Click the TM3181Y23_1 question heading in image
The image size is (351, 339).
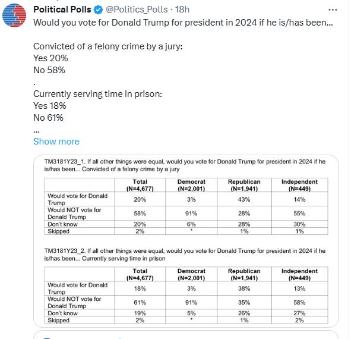click(x=185, y=165)
